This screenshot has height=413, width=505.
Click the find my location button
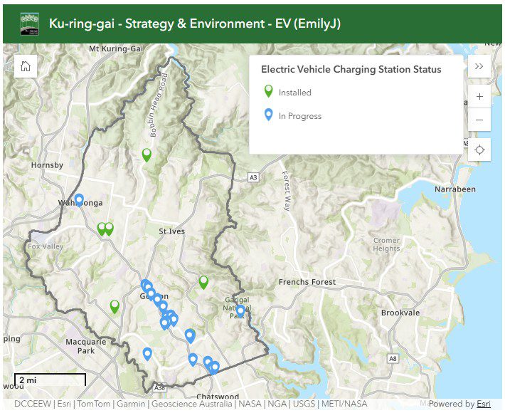tap(479, 150)
